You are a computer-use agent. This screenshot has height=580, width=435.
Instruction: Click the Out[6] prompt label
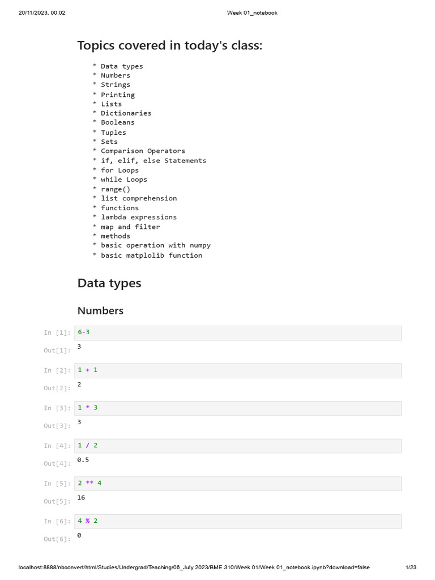tap(57, 539)
